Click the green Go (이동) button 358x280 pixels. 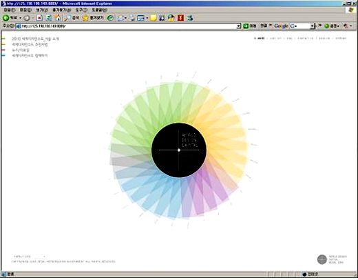(250, 26)
